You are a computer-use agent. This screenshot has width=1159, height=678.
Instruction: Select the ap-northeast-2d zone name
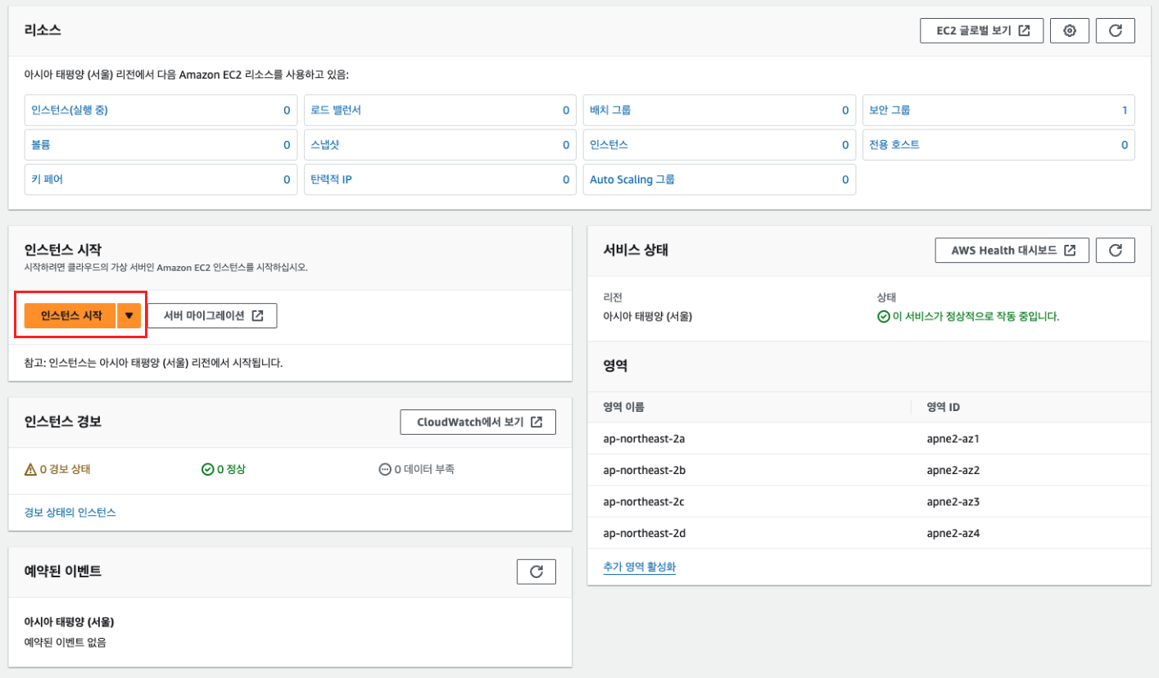644,533
